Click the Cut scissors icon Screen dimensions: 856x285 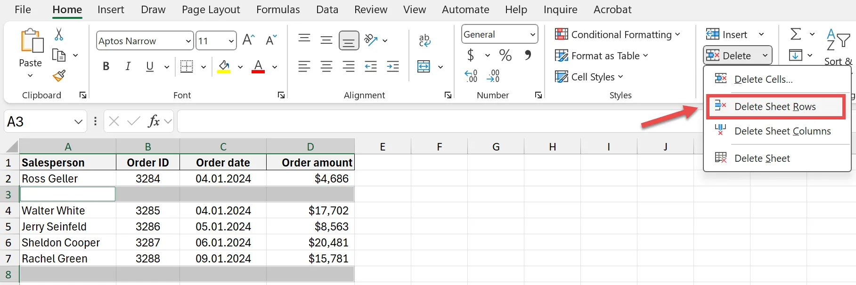pos(59,34)
